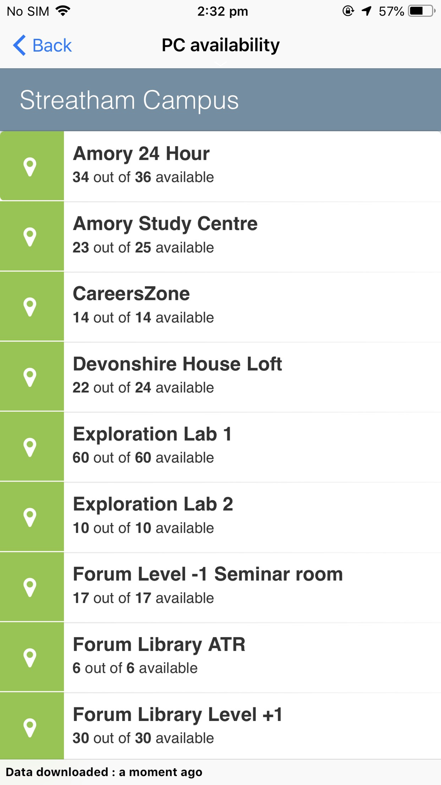The width and height of the screenshot is (441, 785).
Task: Collapse the Streatham Campus header section
Action: 220,100
